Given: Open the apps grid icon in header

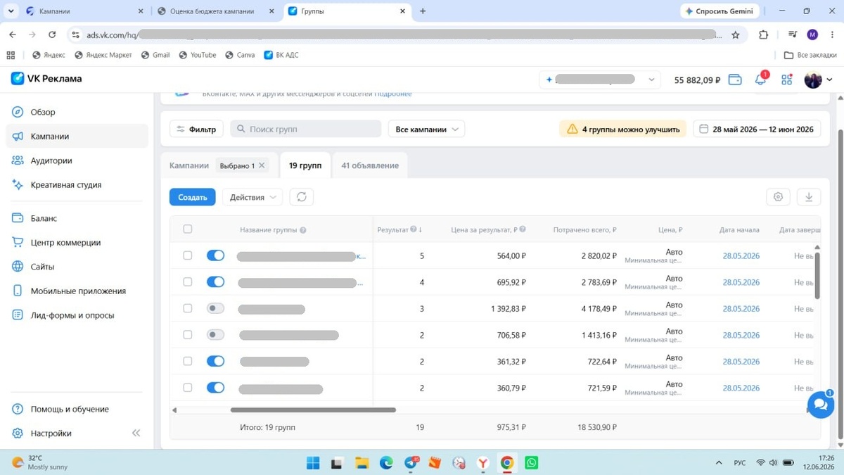Looking at the screenshot, I should [786, 80].
